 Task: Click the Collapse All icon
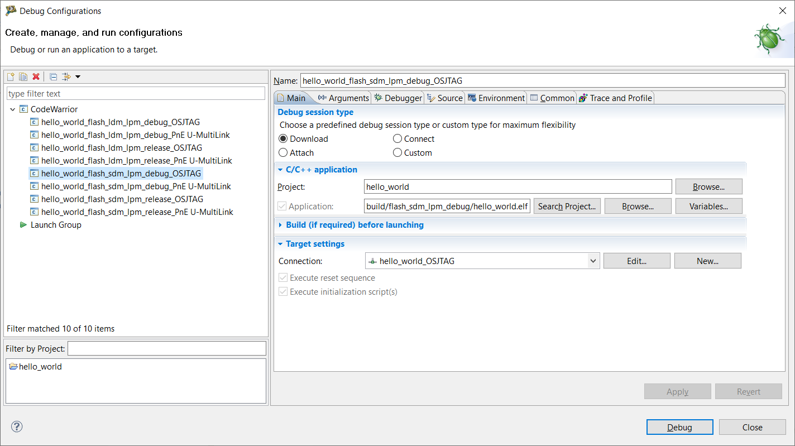(x=53, y=76)
